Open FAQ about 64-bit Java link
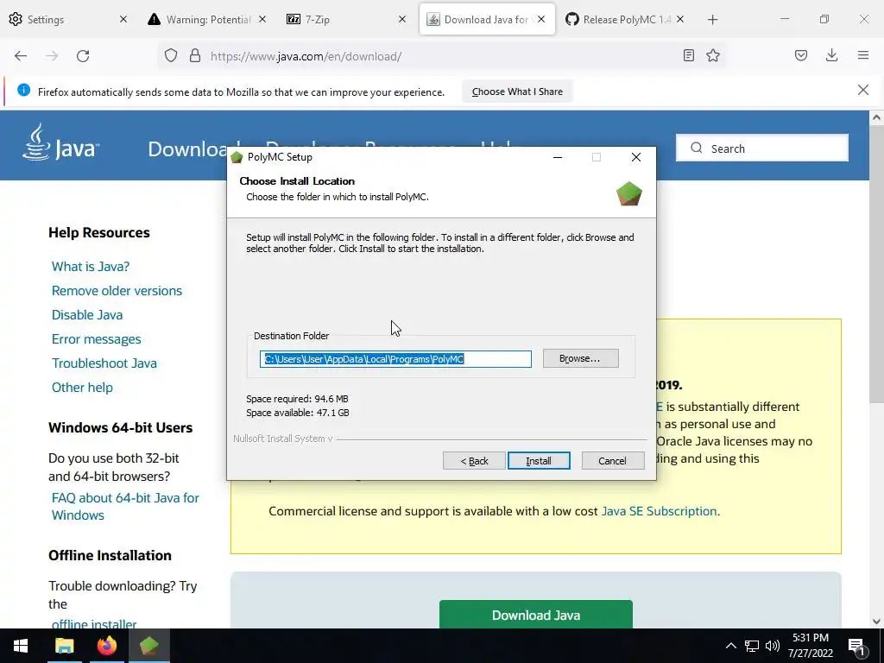This screenshot has width=884, height=663. point(125,506)
